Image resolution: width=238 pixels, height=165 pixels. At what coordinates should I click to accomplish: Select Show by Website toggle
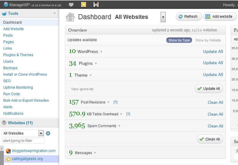(208, 40)
